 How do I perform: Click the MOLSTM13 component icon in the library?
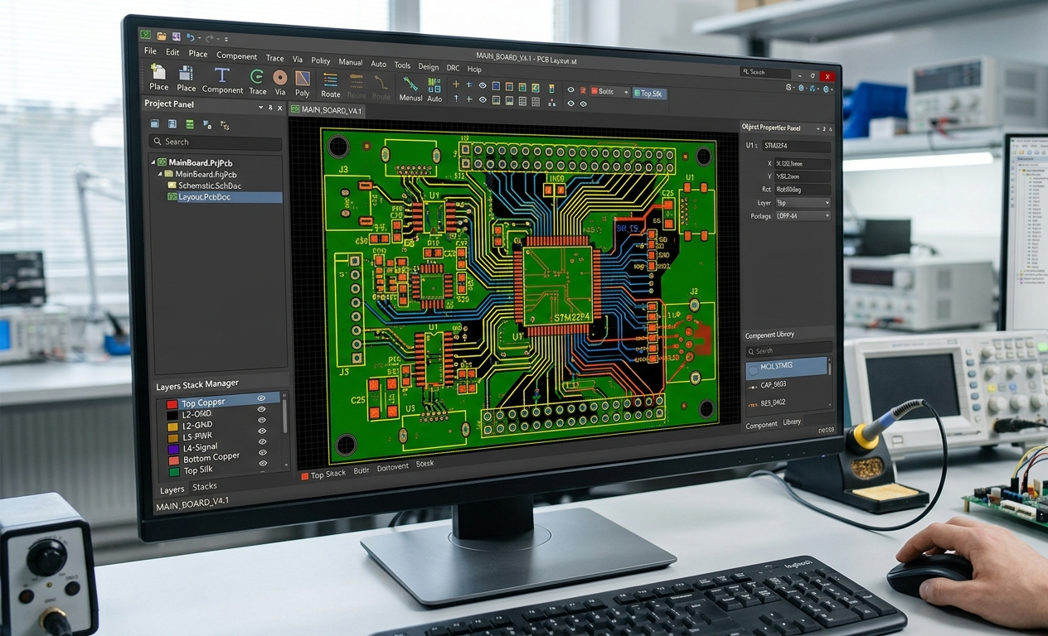pos(753,370)
